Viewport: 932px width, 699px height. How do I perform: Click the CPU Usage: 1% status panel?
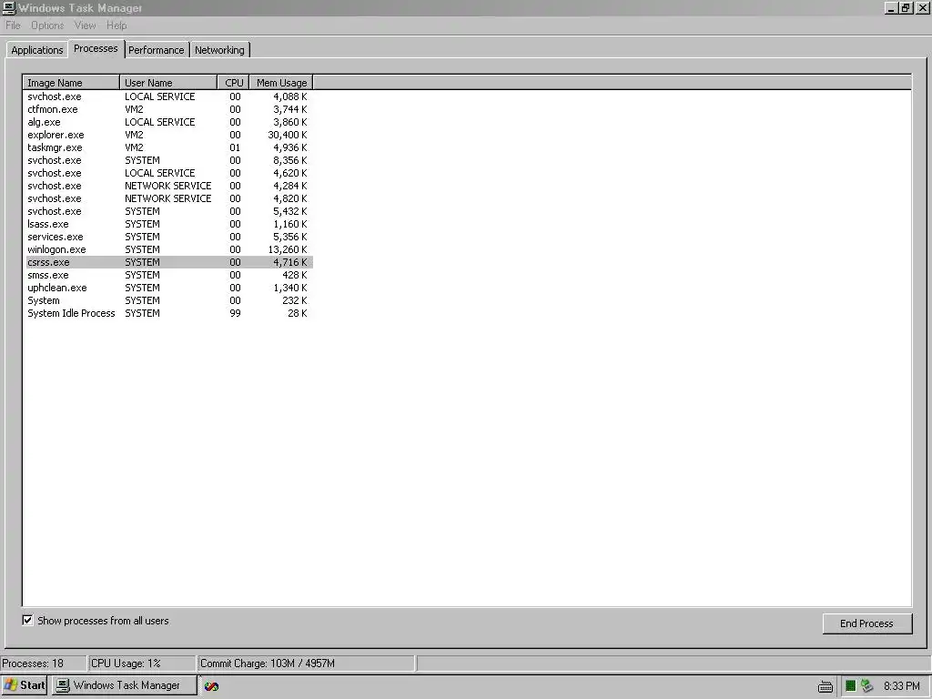142,664
